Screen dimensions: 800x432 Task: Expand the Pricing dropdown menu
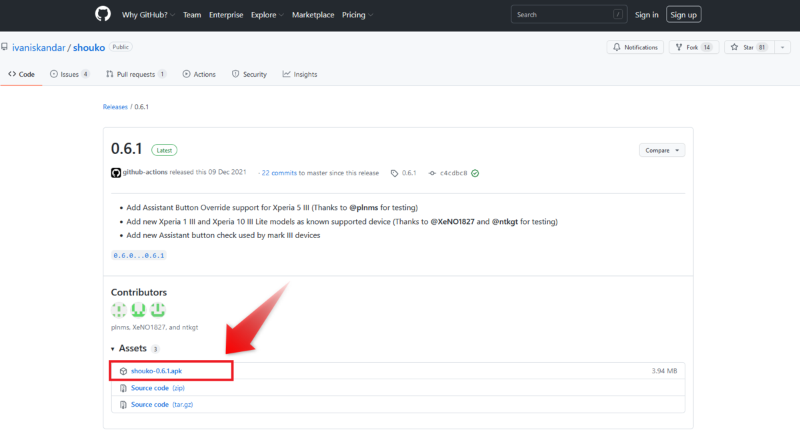(x=357, y=15)
